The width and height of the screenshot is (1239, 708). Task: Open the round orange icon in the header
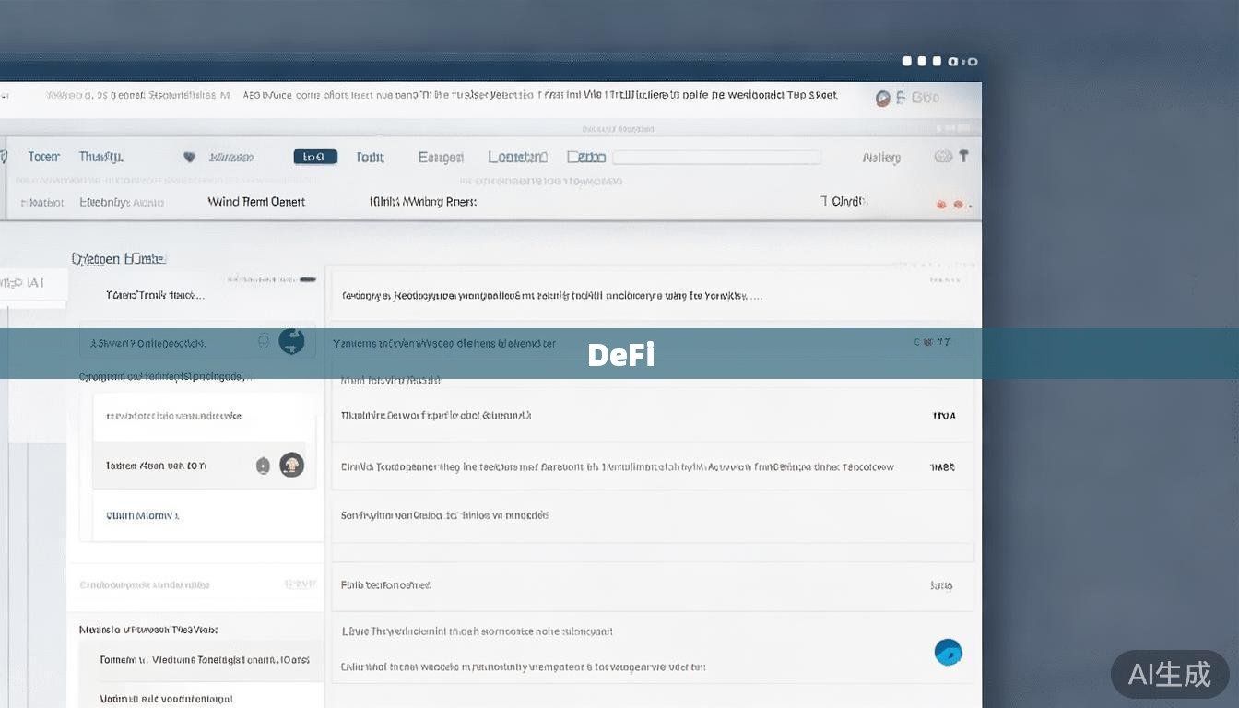click(883, 97)
